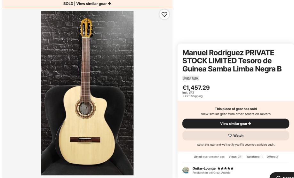Click the Brand New condition badge
This screenshot has height=178, width=294.
(191, 78)
